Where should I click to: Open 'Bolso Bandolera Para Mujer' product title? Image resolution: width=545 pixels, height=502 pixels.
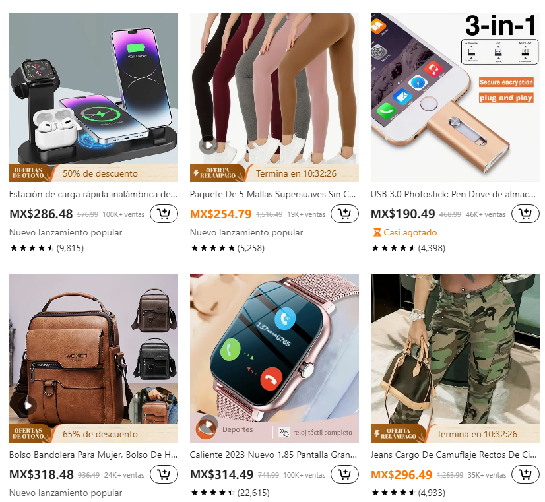click(93, 455)
